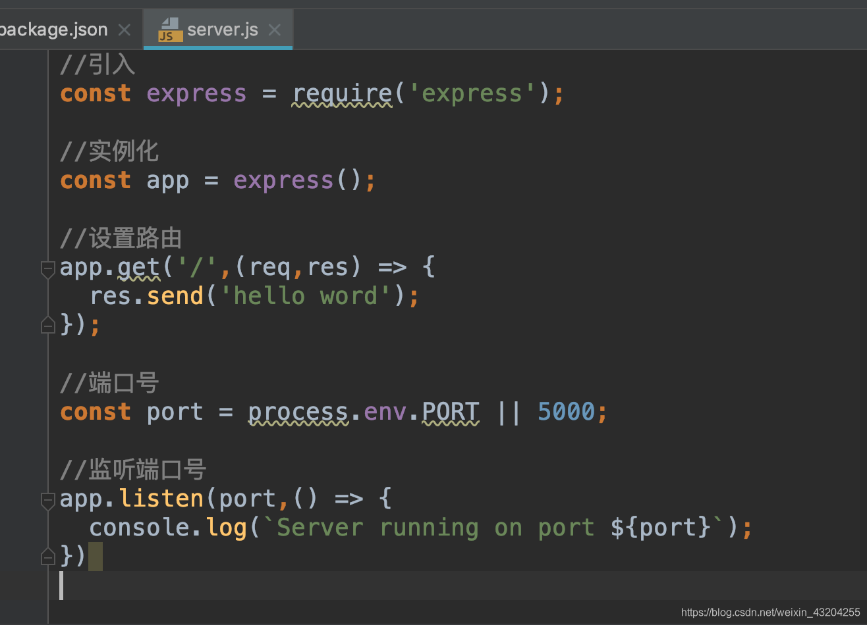Click the console identifier
The width and height of the screenshot is (867, 625).
tap(139, 528)
